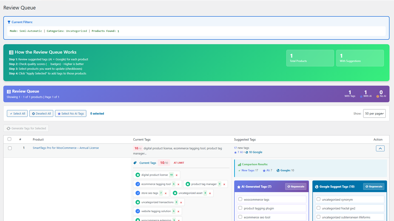Toggle the select-all checkbox in the table header
The height and width of the screenshot is (221, 394).
pyautogui.click(x=10, y=139)
